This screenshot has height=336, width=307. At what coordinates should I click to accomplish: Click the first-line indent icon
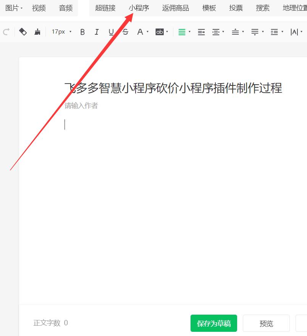[201, 32]
